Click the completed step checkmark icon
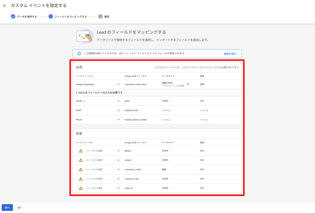 (x=13, y=17)
